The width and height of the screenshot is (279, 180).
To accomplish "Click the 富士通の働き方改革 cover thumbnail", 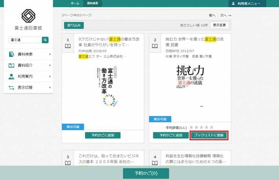I will coord(108,86).
